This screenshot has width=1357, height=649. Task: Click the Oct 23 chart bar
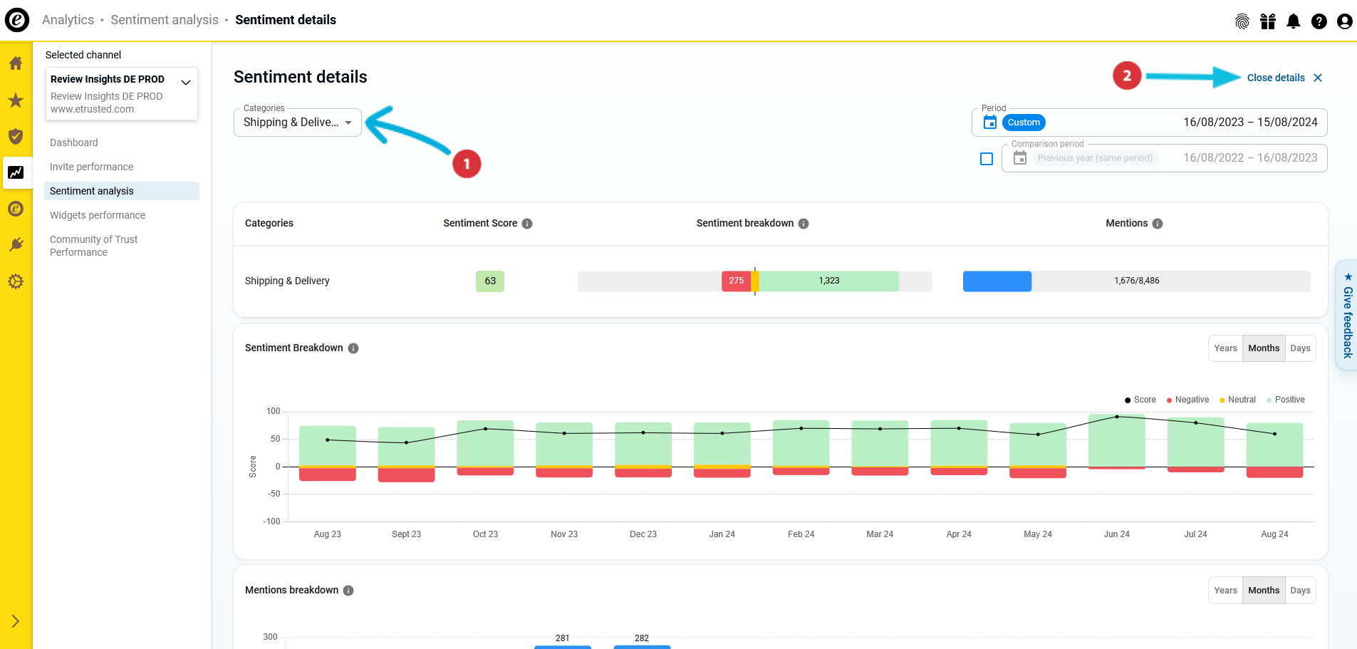click(485, 448)
